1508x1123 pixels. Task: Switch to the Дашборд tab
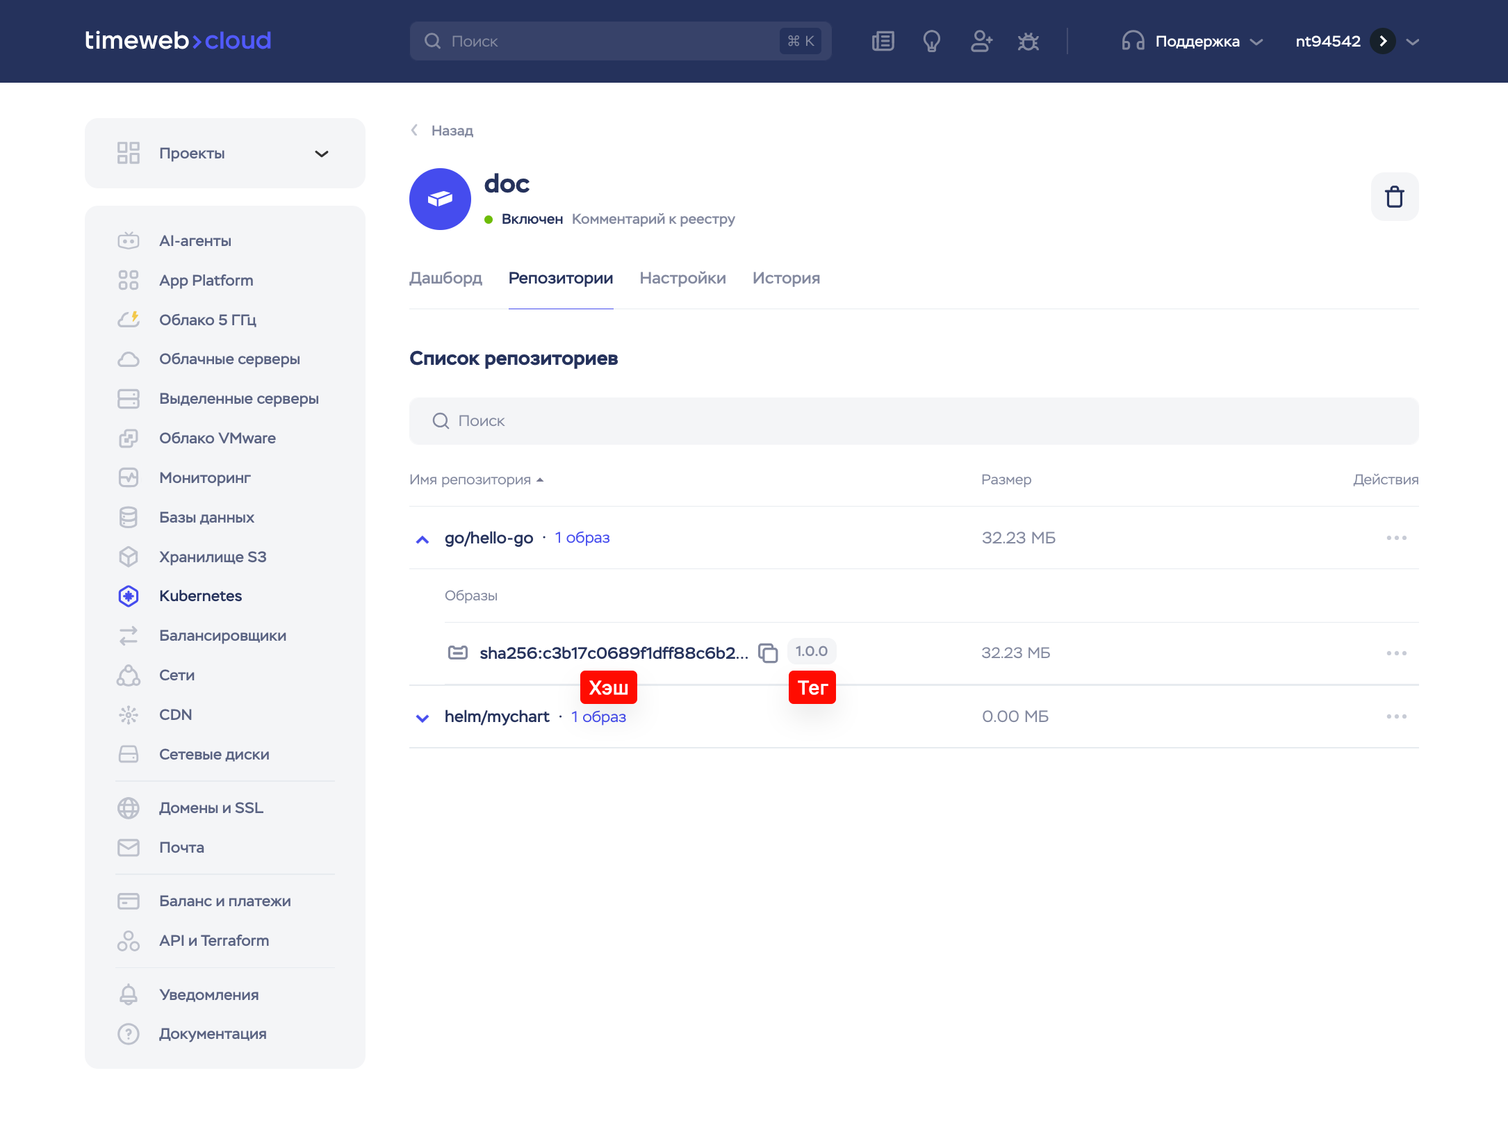pos(445,278)
